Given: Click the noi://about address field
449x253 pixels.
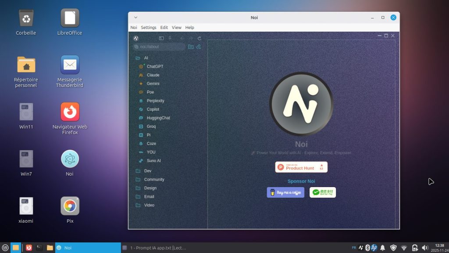Looking at the screenshot, I should click(160, 47).
